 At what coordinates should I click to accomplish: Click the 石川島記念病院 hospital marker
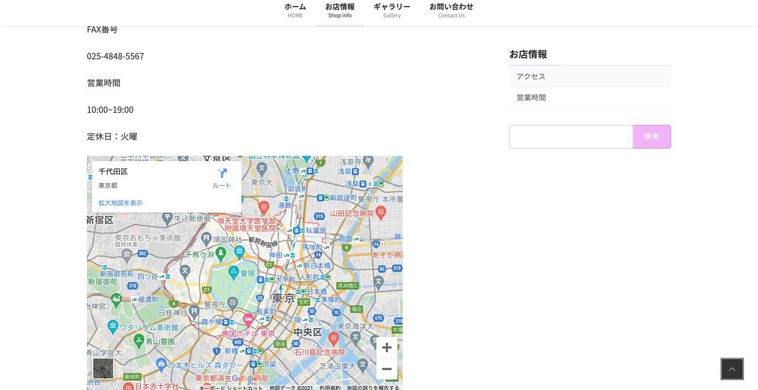334,339
